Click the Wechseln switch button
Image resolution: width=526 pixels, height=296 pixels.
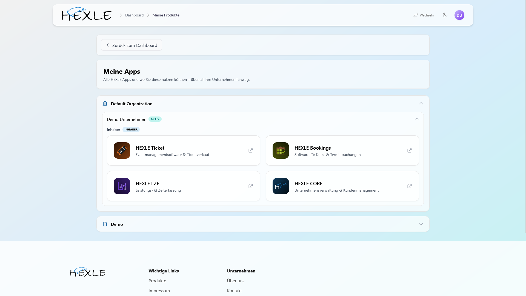pos(424,15)
